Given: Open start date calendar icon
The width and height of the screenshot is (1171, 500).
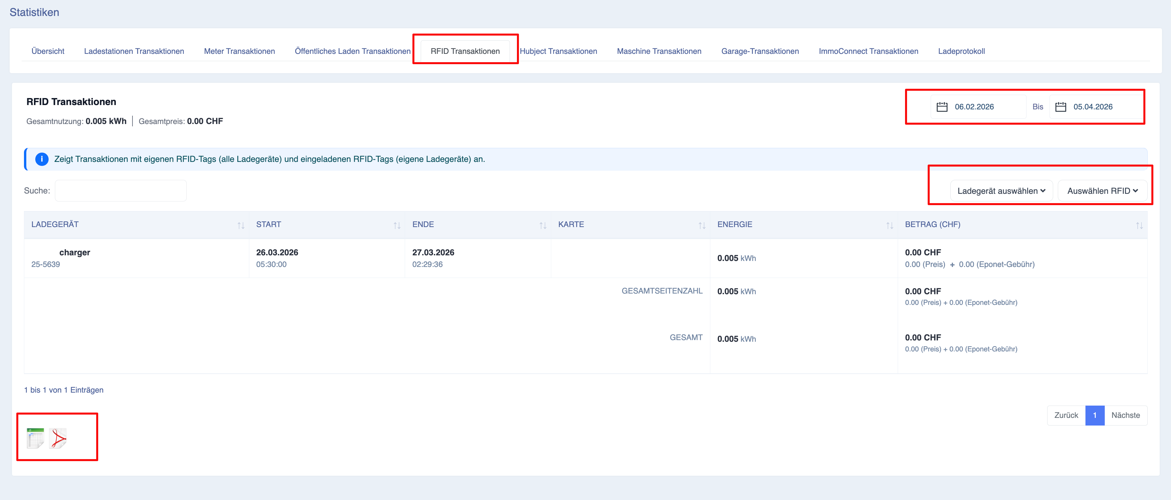Looking at the screenshot, I should 942,107.
